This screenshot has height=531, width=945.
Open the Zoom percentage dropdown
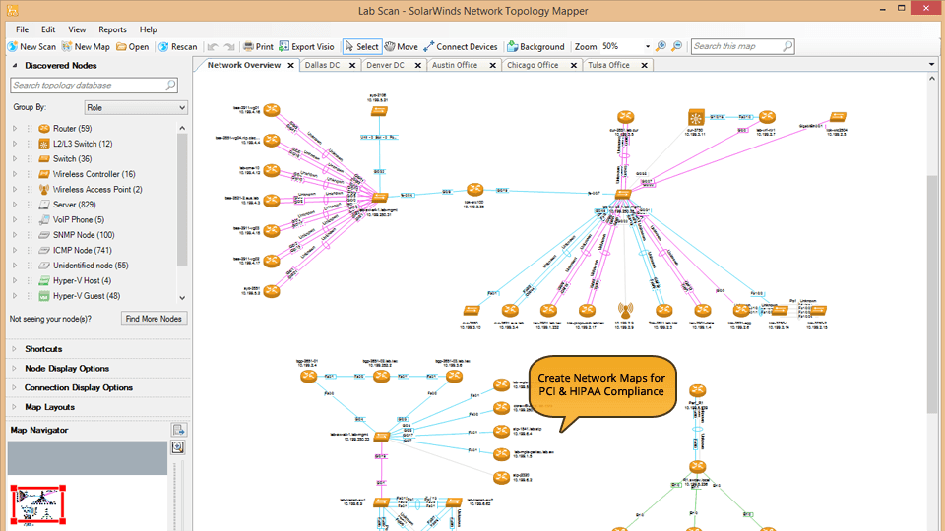(x=648, y=46)
